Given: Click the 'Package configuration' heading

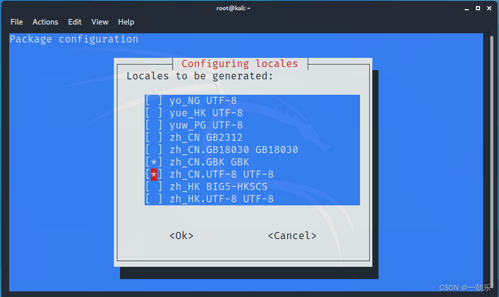Looking at the screenshot, I should 74,39.
